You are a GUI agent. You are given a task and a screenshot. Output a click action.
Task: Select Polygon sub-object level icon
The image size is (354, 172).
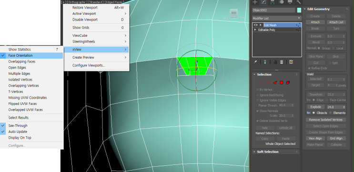[282, 83]
